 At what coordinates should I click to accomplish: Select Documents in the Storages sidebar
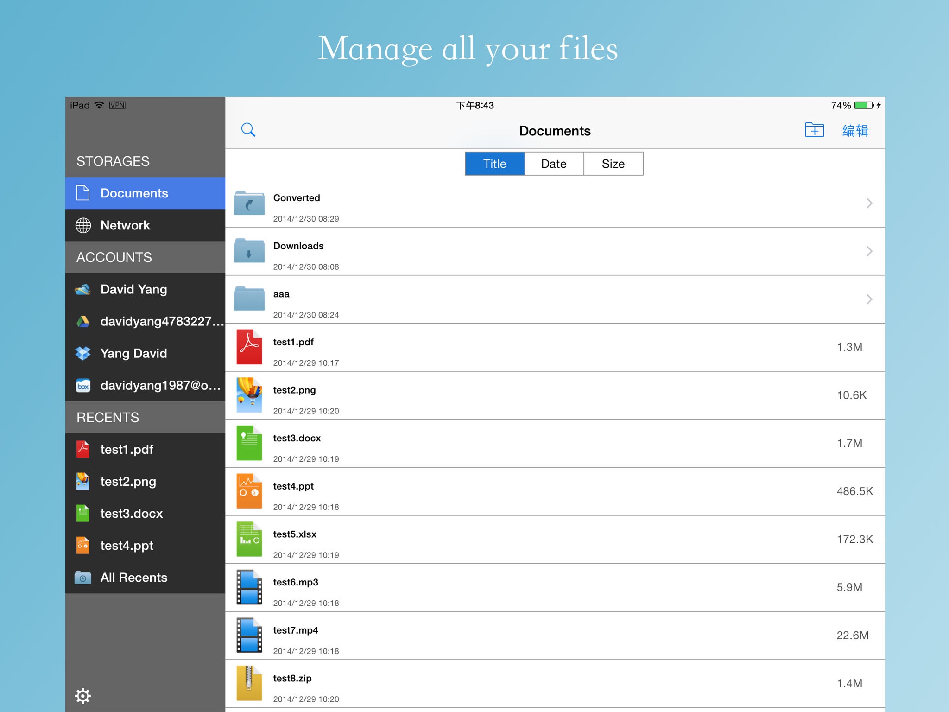tap(134, 193)
